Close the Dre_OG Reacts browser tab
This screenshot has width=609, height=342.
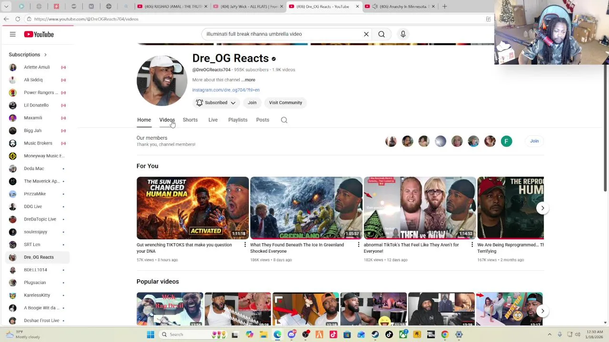357,7
